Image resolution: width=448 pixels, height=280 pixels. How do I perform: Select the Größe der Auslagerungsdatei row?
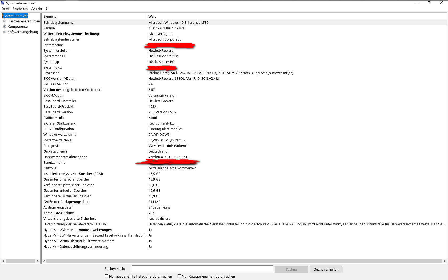(x=244, y=202)
